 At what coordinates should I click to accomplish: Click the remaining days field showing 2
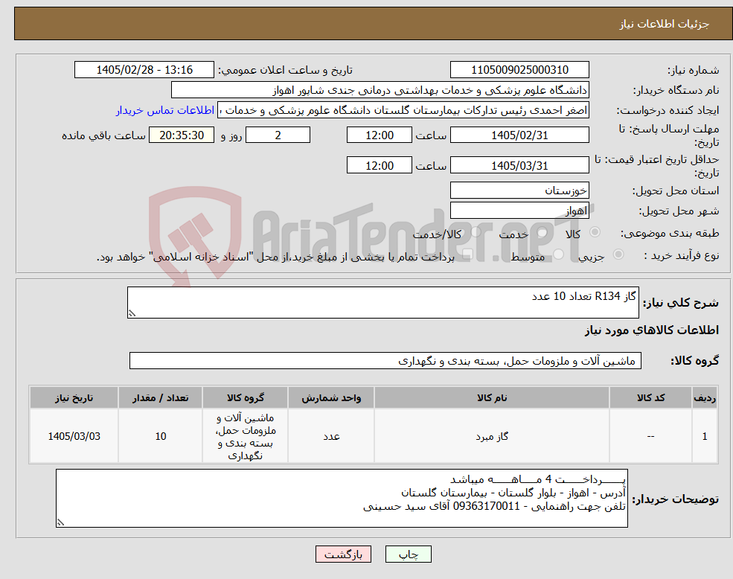278,135
